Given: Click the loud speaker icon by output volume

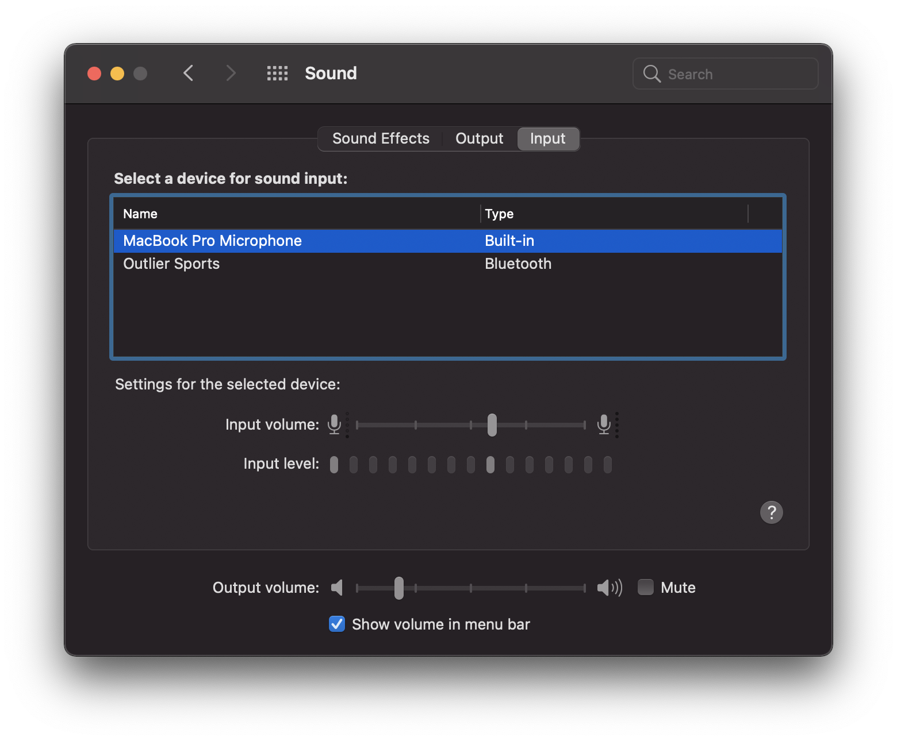Looking at the screenshot, I should pos(609,588).
